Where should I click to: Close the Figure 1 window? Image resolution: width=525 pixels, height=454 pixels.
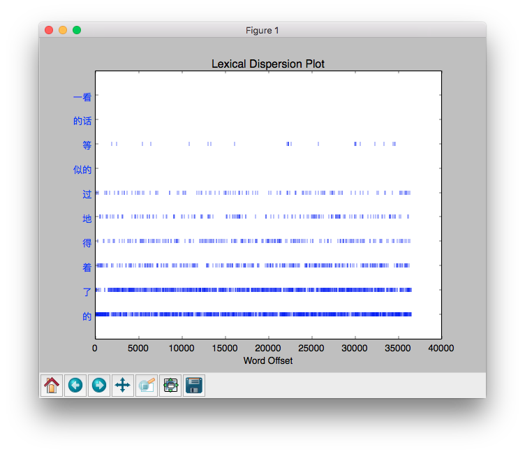pyautogui.click(x=49, y=30)
